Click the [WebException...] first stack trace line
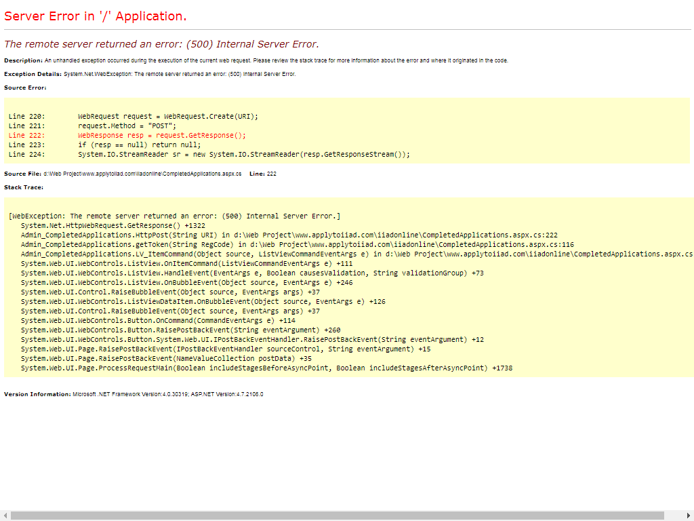The height and width of the screenshot is (521, 694). click(174, 216)
